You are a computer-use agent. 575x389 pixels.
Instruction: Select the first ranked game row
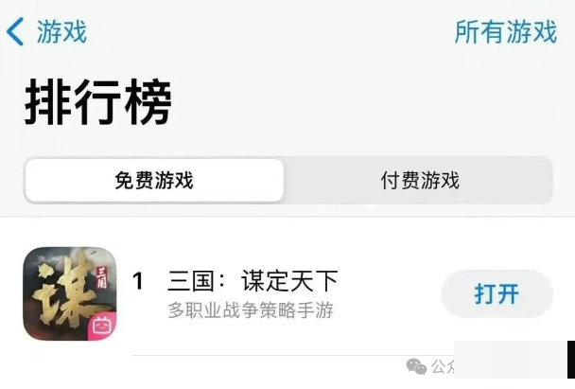click(287, 293)
